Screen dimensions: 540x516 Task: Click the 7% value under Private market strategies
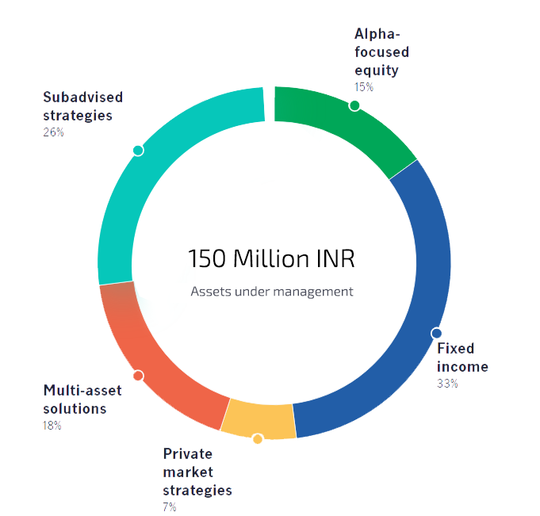(x=170, y=507)
